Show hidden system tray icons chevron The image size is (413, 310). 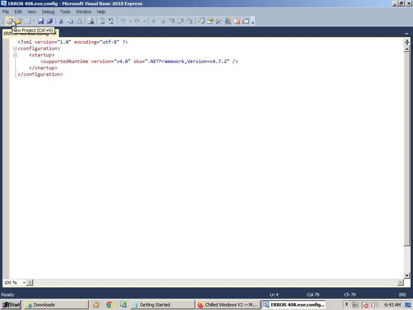click(346, 304)
